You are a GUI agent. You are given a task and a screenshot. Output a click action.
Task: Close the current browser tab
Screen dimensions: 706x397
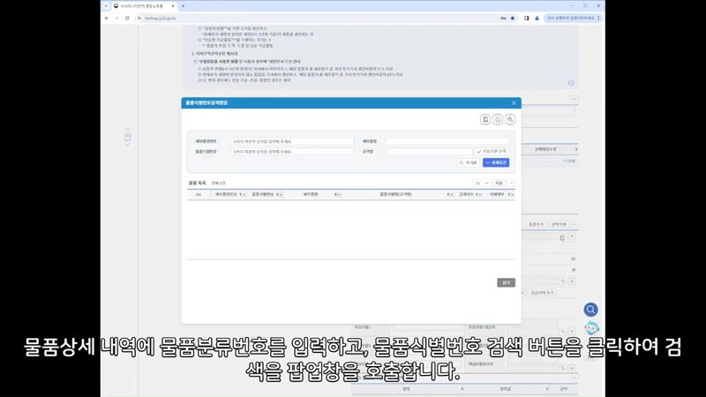point(173,6)
